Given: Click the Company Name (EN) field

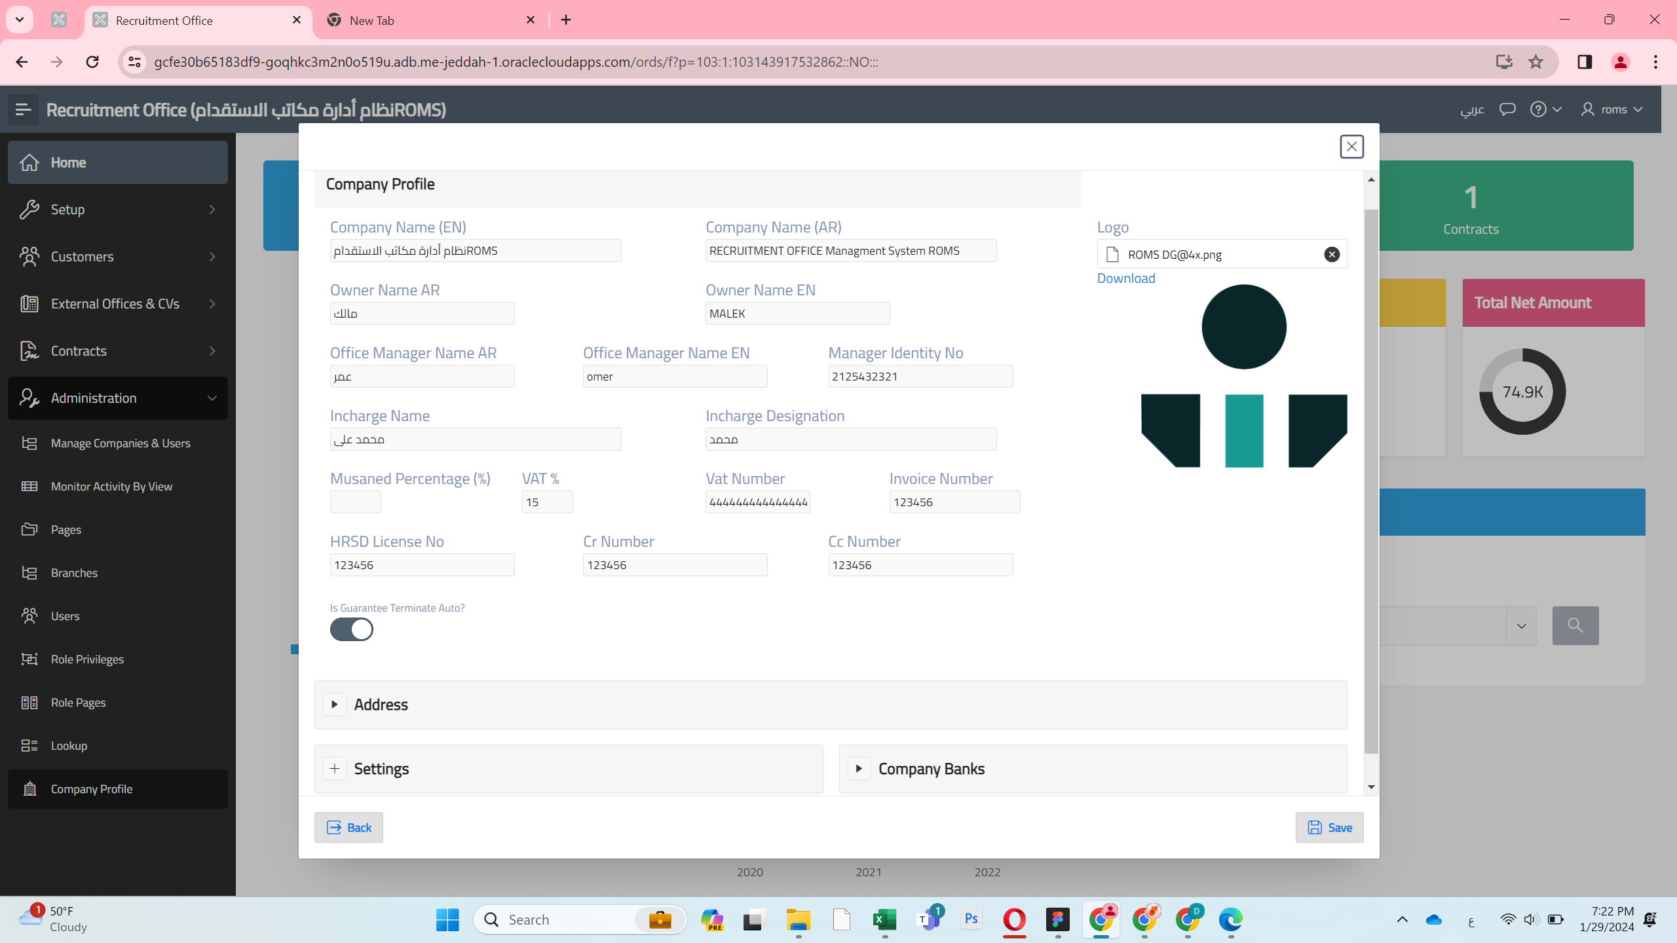Looking at the screenshot, I should (x=476, y=251).
